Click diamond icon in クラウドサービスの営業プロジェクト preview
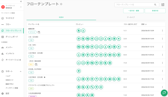The width and height of the screenshot is (168, 97). click(97, 87)
